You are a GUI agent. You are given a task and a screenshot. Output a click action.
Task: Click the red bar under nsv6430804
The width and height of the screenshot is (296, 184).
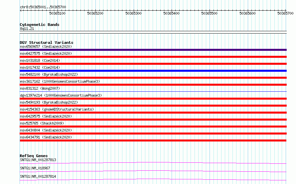(x=153, y=134)
